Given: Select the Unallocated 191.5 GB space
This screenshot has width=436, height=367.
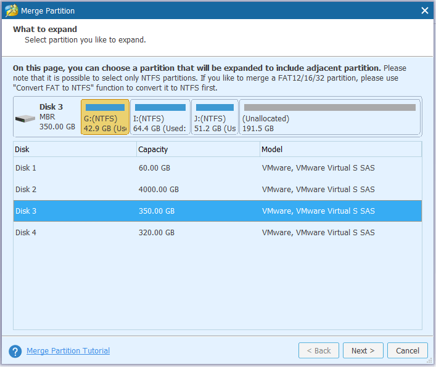Looking at the screenshot, I should point(330,117).
